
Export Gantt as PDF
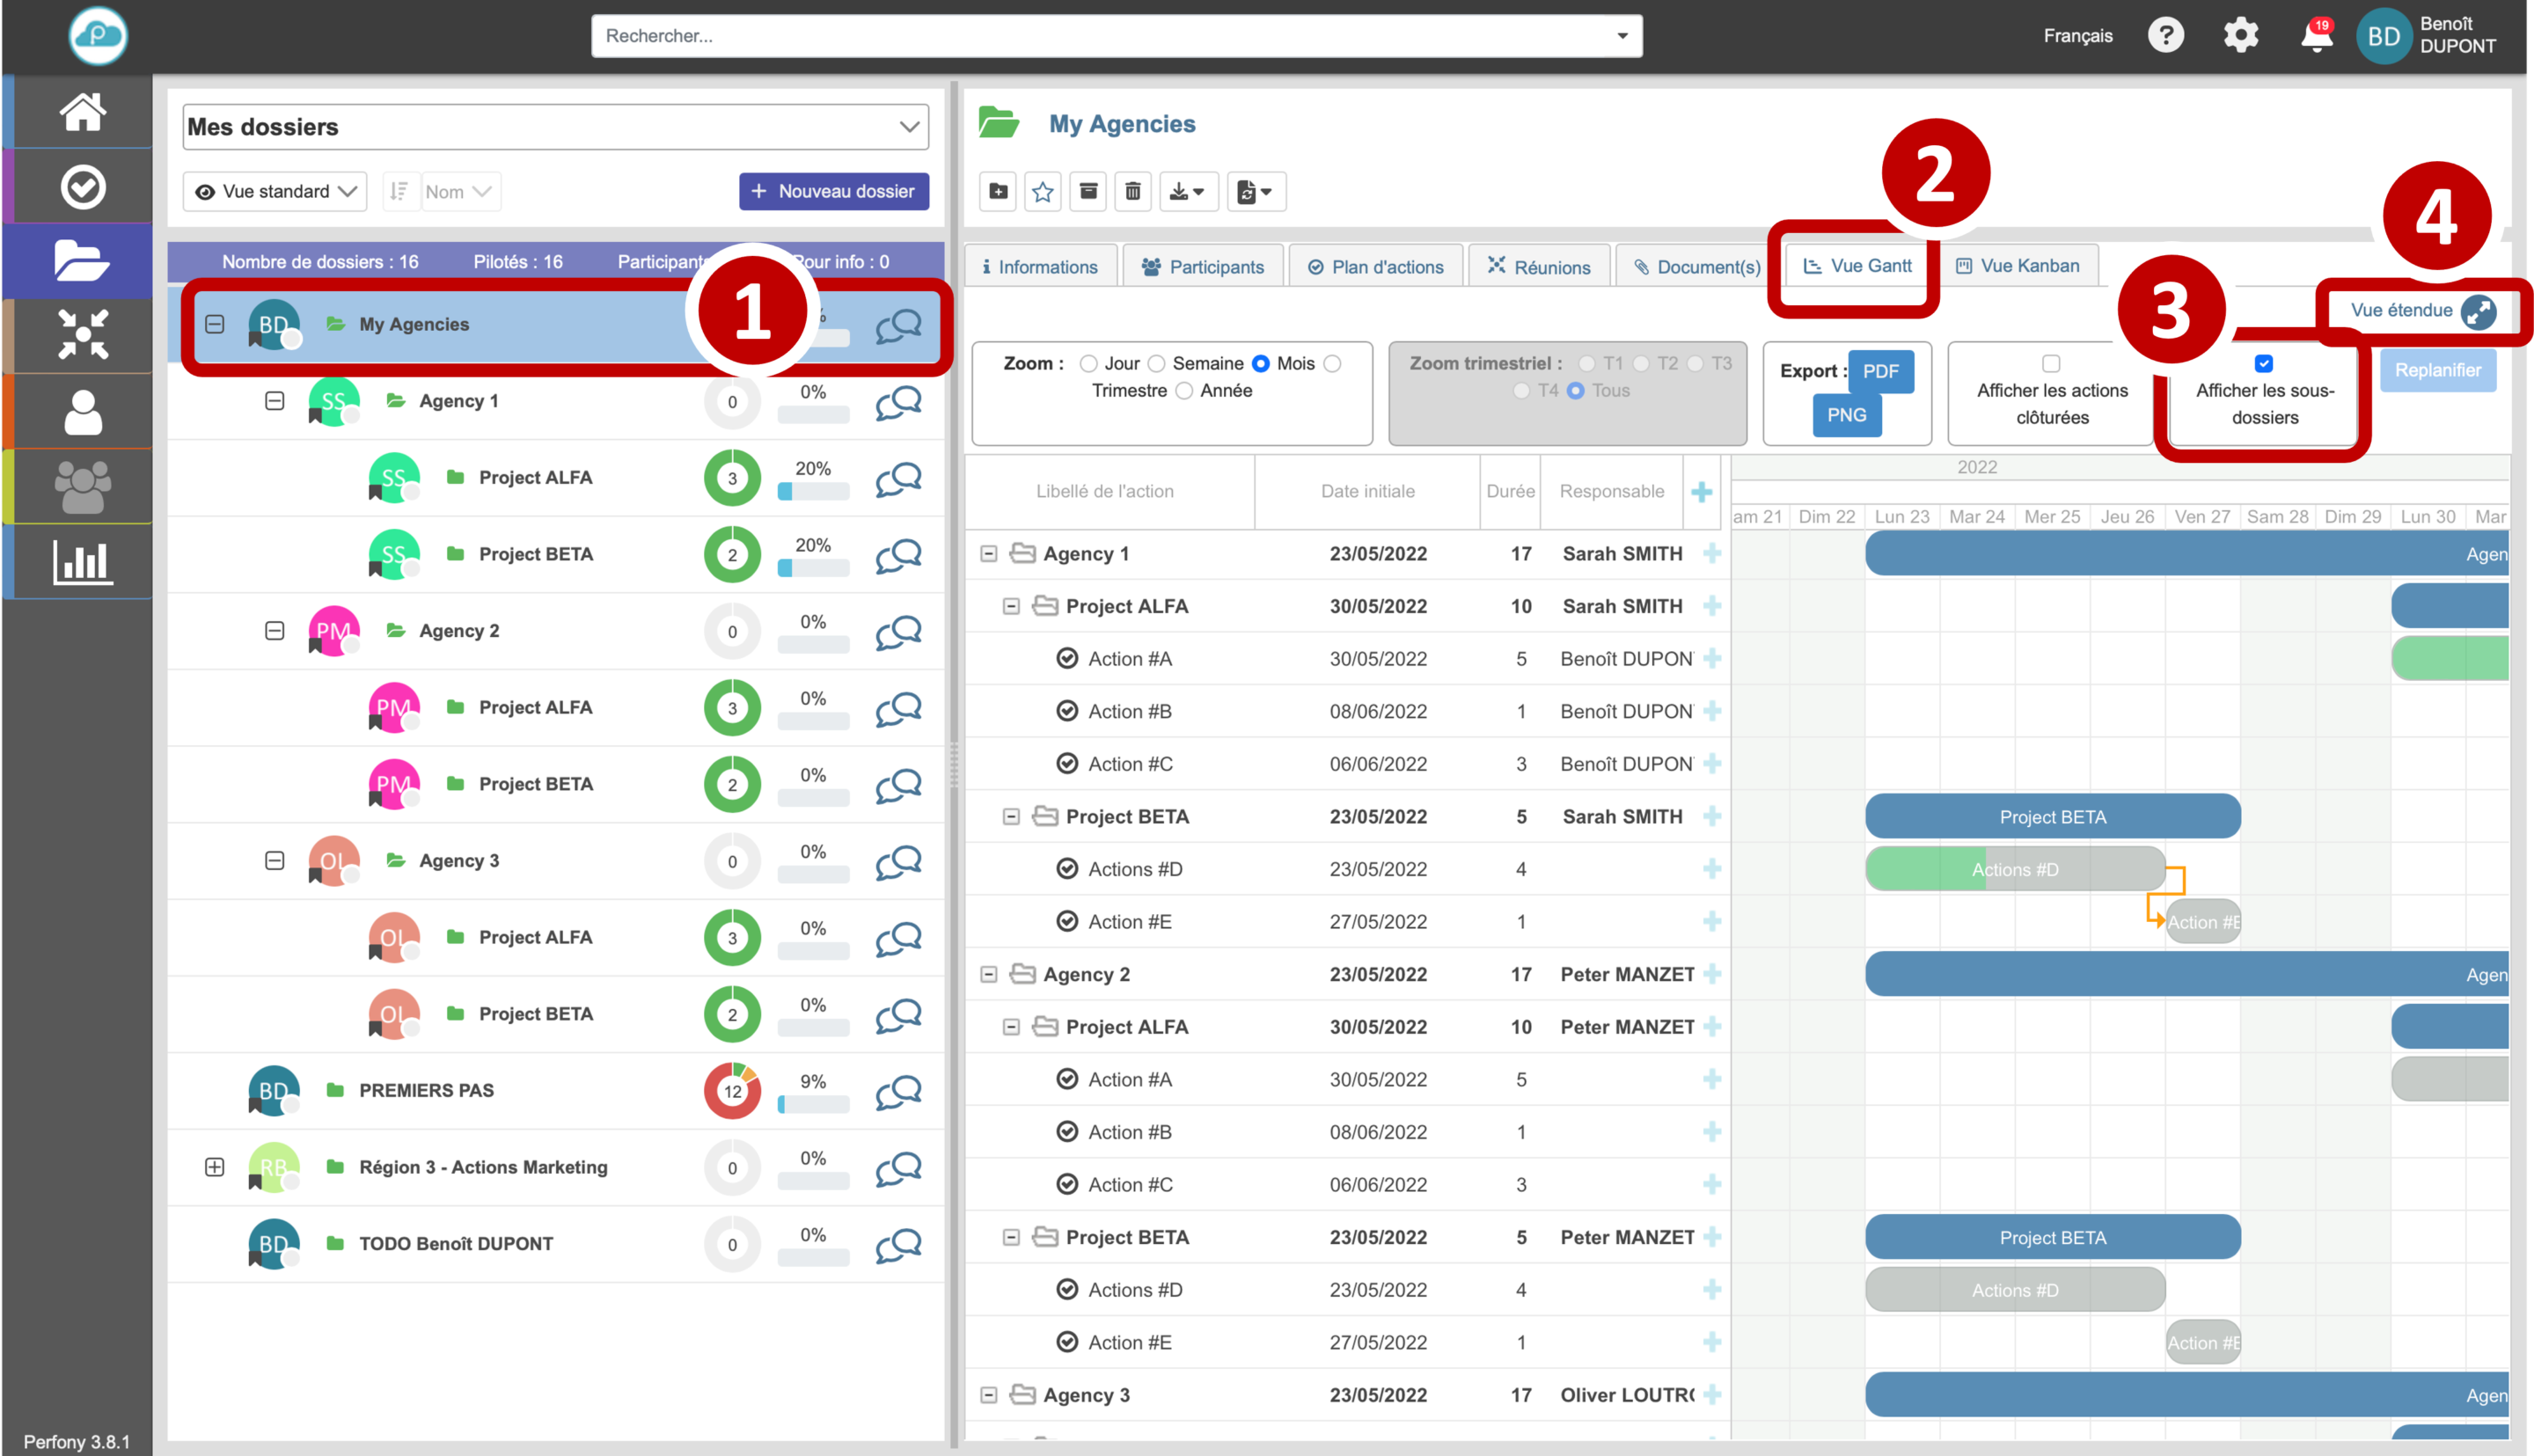(1880, 371)
